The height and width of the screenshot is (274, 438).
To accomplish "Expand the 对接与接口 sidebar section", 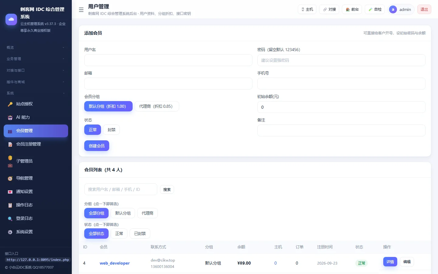I will [36, 70].
